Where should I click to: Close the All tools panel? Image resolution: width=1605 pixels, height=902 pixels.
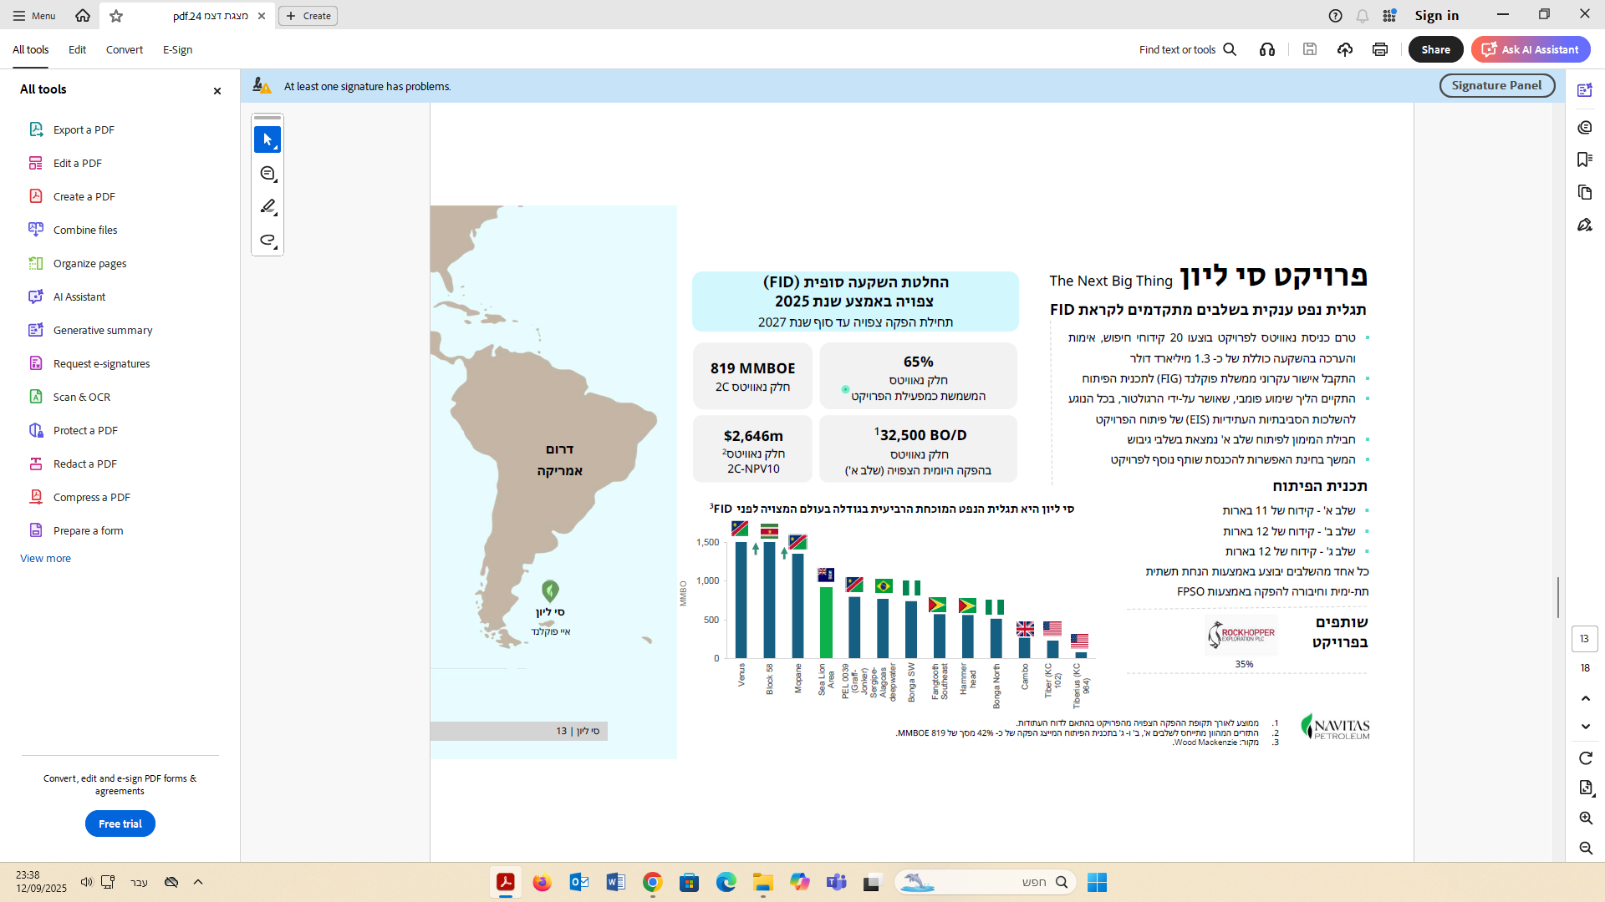point(217,91)
